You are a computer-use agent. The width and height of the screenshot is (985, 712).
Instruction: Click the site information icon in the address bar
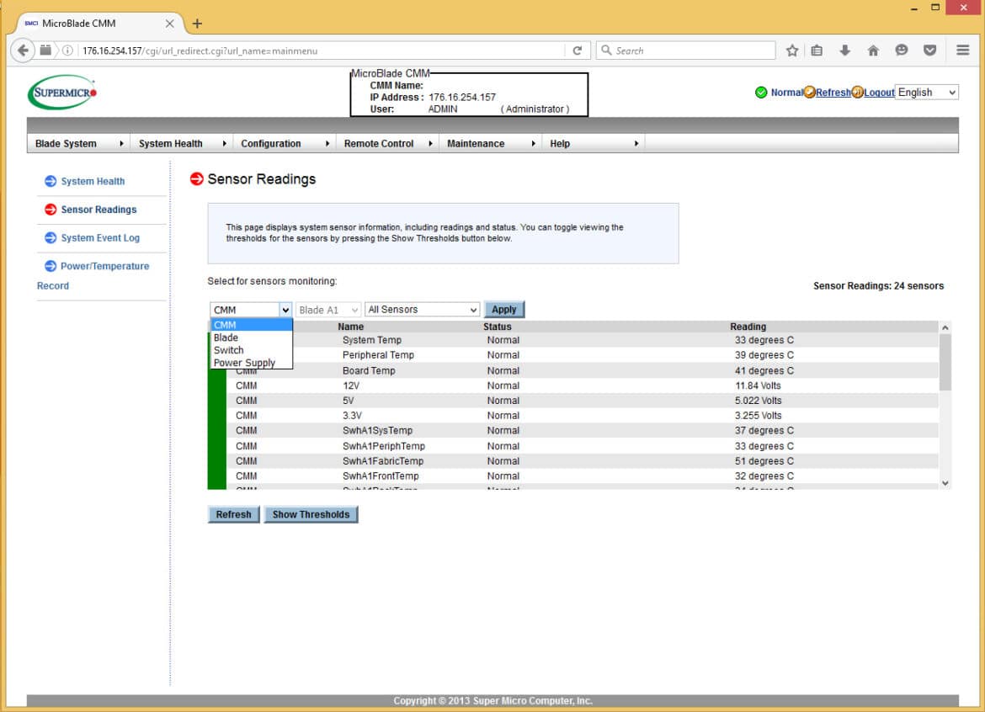(x=67, y=50)
